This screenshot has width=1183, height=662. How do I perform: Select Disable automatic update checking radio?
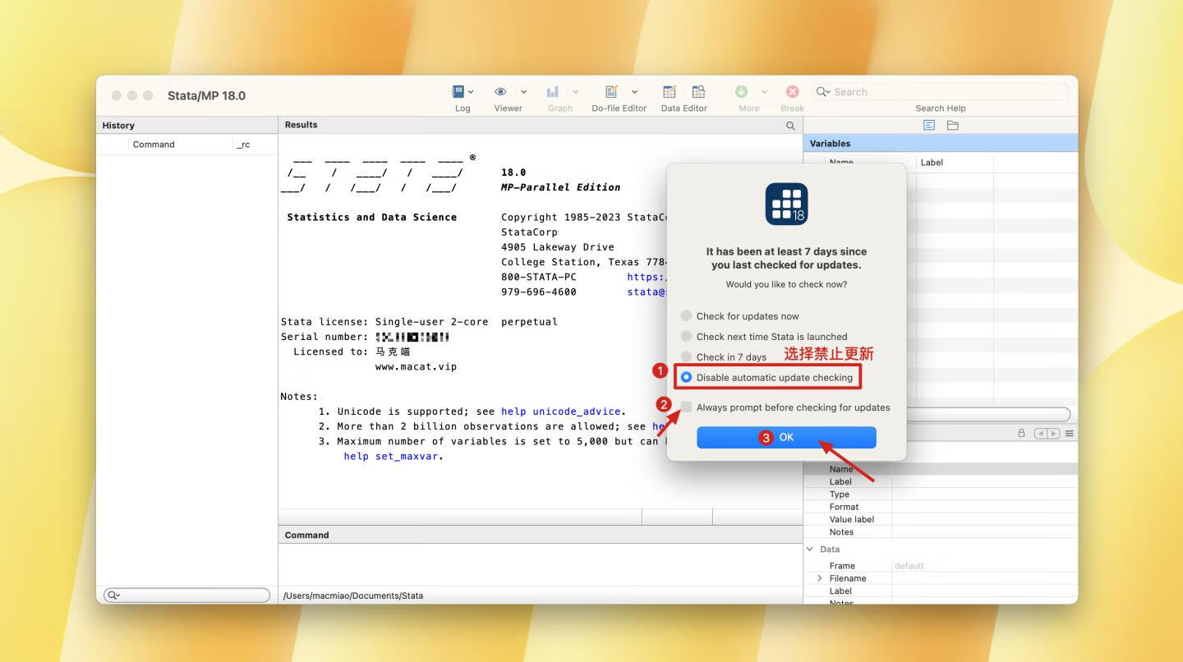[x=686, y=378]
